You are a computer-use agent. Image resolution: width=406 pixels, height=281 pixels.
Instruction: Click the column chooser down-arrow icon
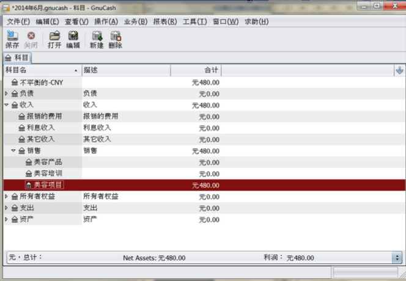point(399,70)
